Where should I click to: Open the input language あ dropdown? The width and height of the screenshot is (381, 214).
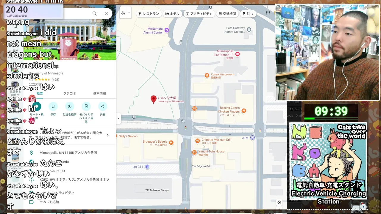125,13
